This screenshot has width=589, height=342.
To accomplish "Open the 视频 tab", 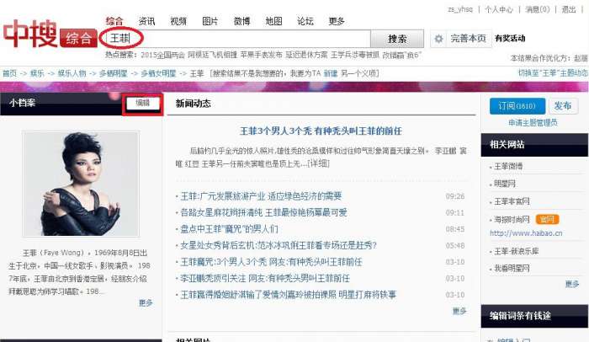I will 178,21.
